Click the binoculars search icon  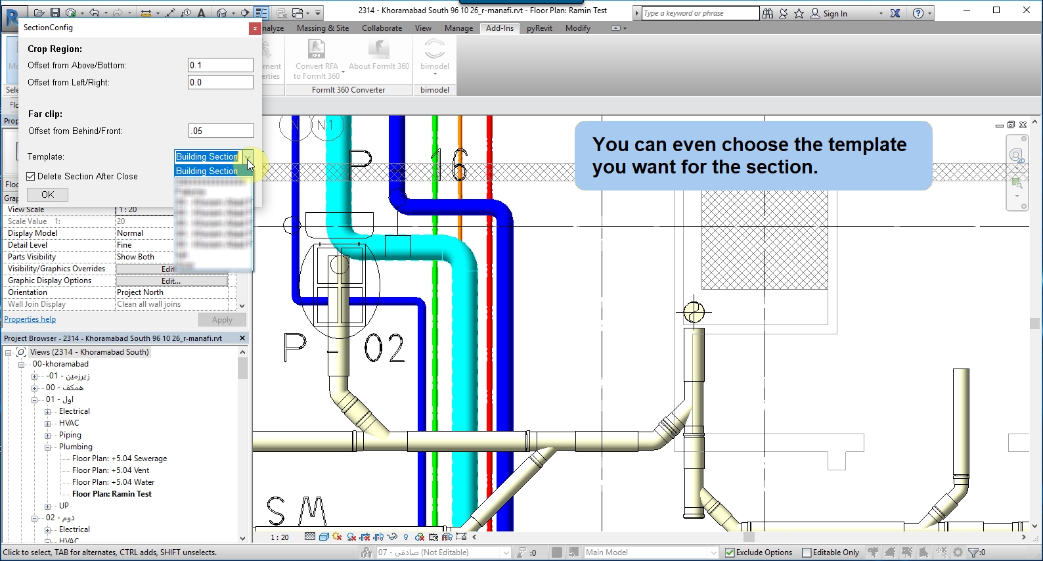click(x=768, y=13)
